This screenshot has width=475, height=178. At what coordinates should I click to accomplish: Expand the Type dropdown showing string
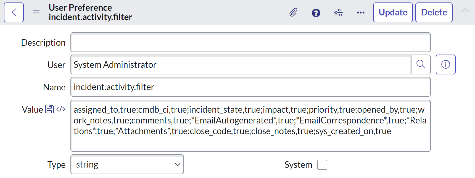[127, 164]
